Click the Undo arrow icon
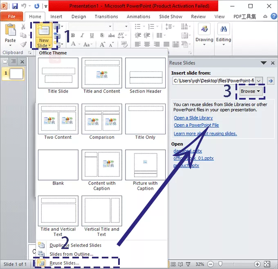The width and height of the screenshot is (278, 269). tap(24, 6)
